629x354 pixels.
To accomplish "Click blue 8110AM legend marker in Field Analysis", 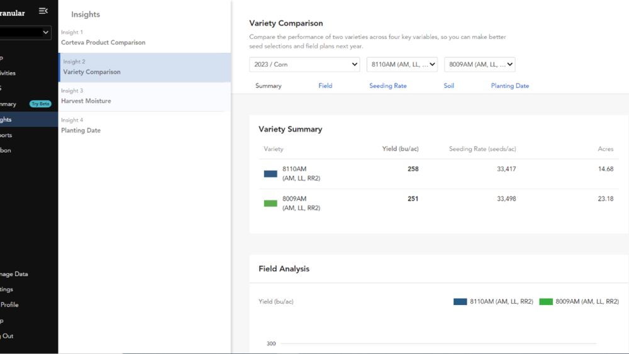I will click(x=460, y=302).
